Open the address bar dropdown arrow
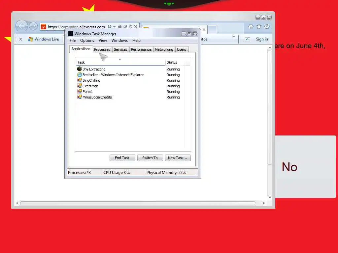The image size is (338, 253). click(x=115, y=27)
